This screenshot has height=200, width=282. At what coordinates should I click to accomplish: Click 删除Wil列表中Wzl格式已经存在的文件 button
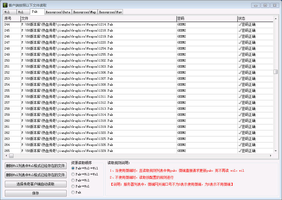click(36, 166)
